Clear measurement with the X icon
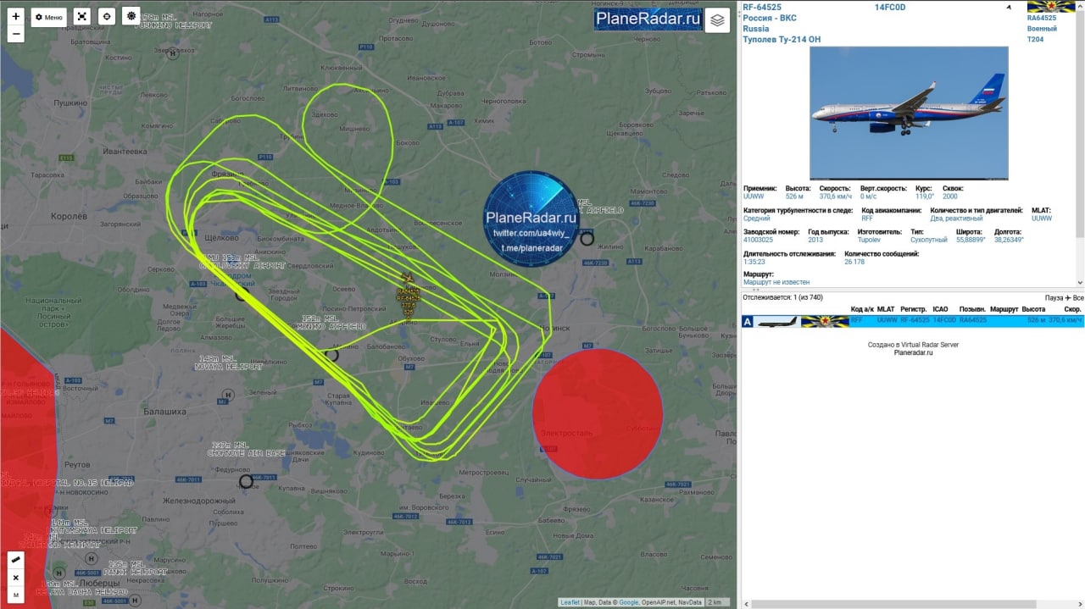 tap(16, 578)
